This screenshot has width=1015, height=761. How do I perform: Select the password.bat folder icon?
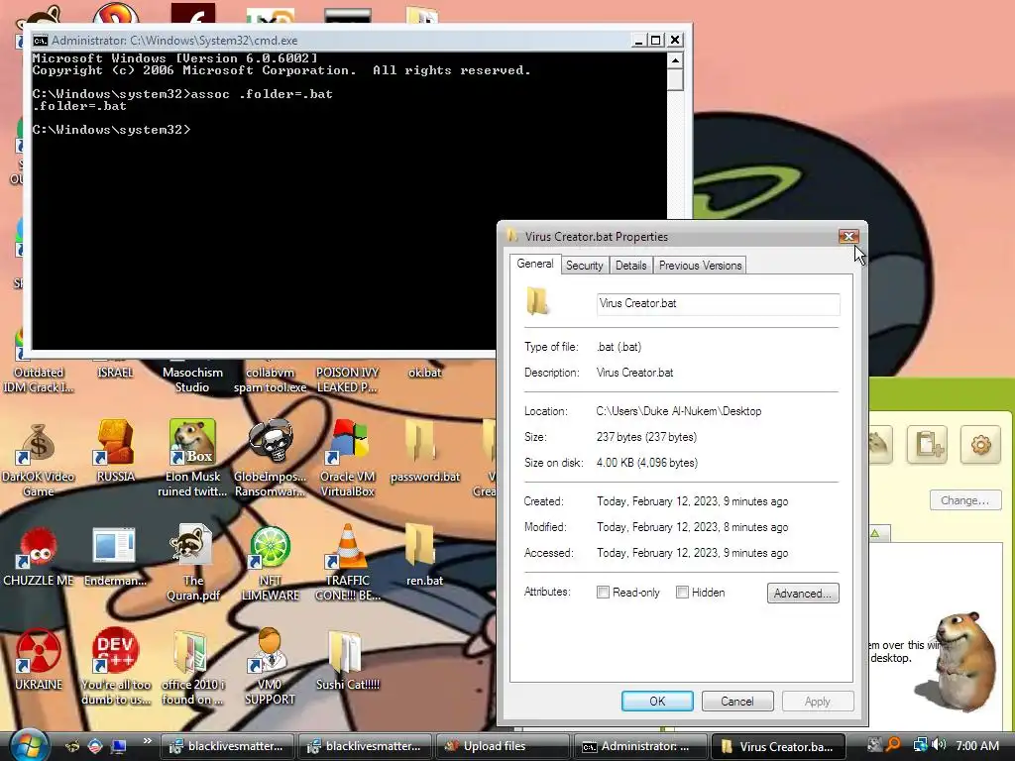coord(420,443)
